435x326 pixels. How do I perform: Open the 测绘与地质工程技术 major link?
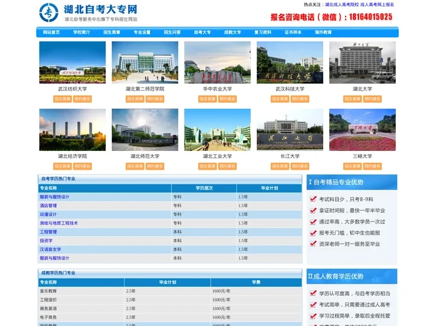point(59,223)
